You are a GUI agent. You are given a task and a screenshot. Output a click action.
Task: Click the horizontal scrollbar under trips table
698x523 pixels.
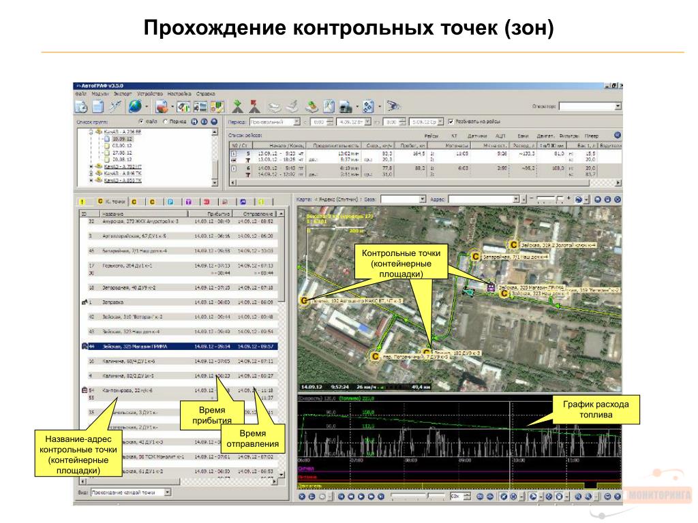click(425, 183)
